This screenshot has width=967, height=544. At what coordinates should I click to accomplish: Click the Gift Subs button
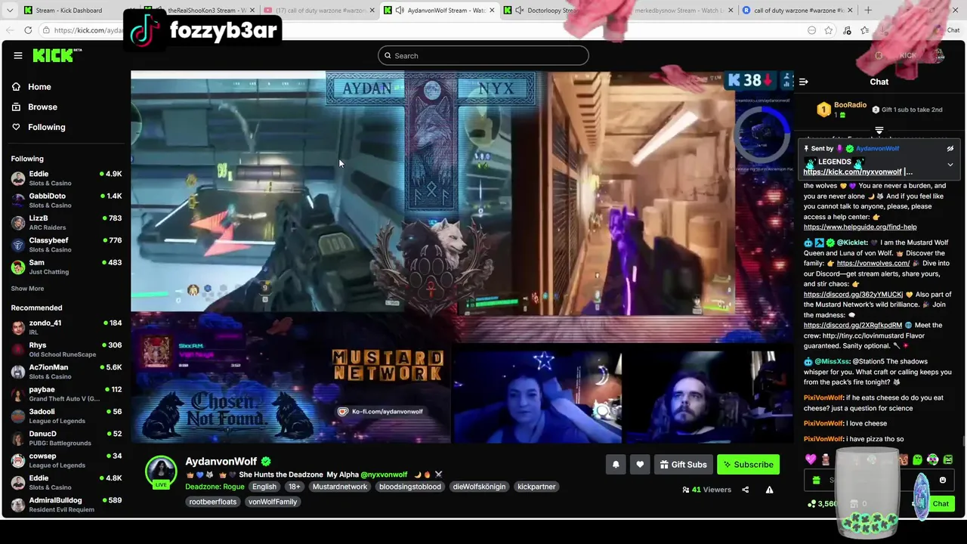(683, 465)
